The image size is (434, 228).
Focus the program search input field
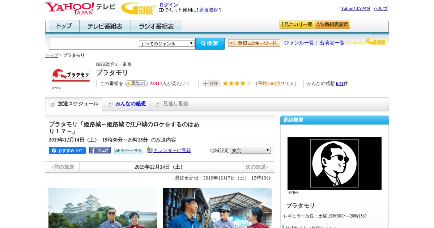pos(94,43)
